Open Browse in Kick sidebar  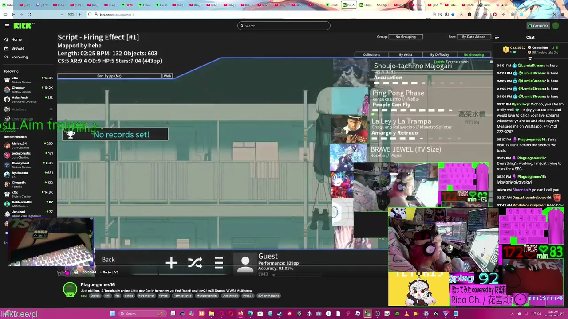point(18,48)
